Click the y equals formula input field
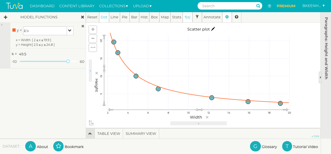331x154 pixels. 45,31
